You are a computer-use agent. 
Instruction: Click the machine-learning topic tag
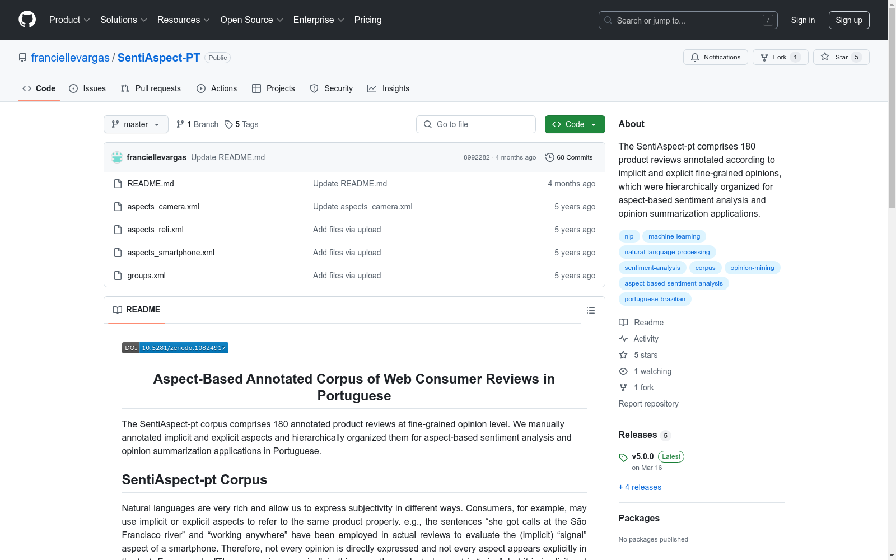tap(674, 236)
